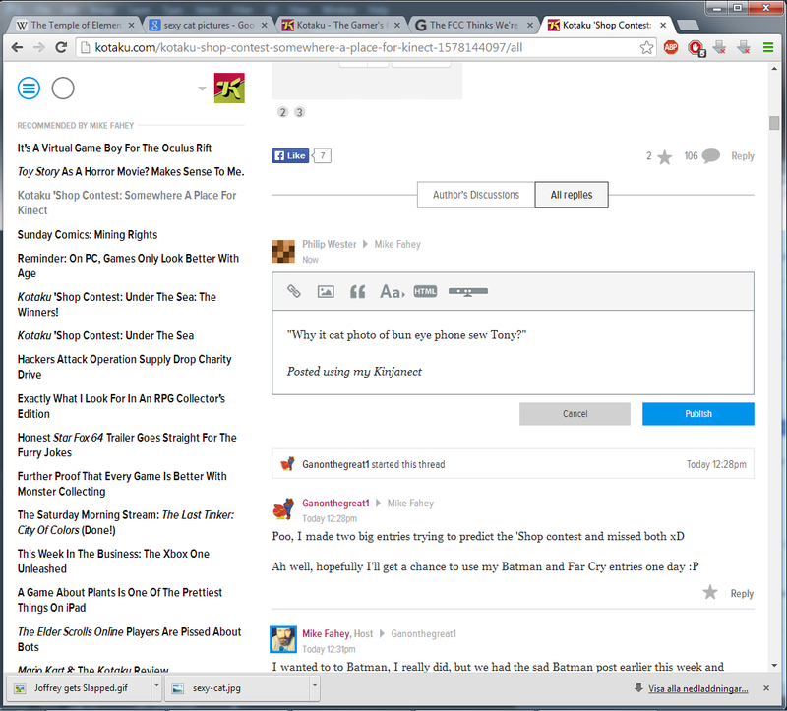Open Ganonthegreat1's profile name link above comment
The width and height of the screenshot is (787, 711).
(x=335, y=504)
